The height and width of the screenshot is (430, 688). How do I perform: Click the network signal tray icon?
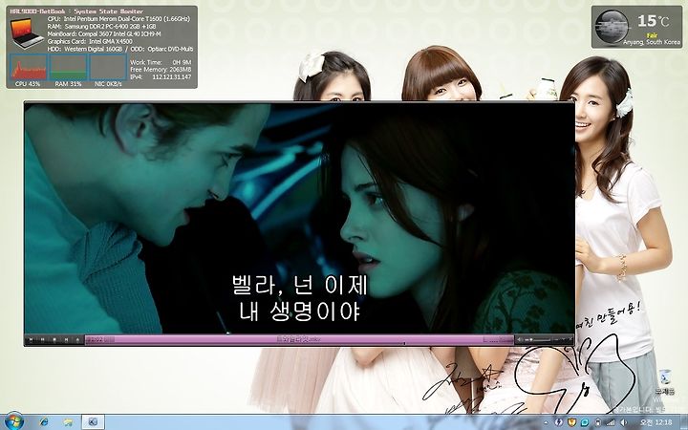click(x=611, y=422)
